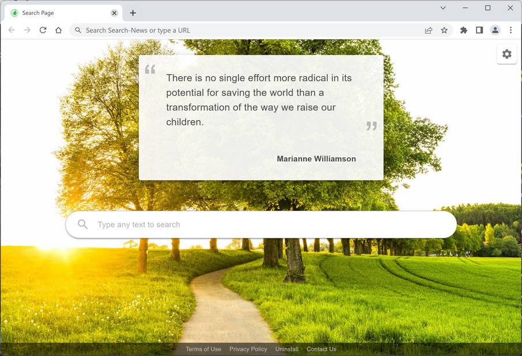Bookmark this page with the star icon
The width and height of the screenshot is (522, 356).
click(444, 31)
